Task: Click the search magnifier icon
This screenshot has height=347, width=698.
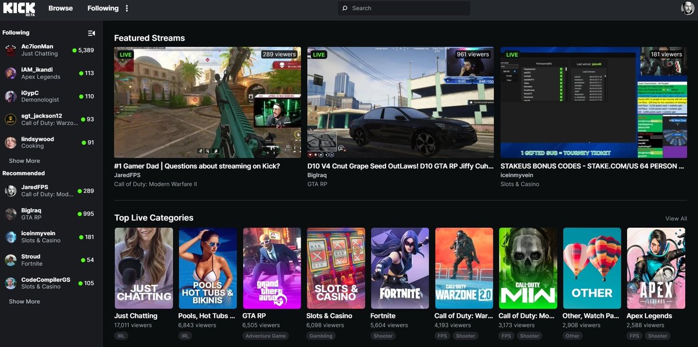Action: click(345, 8)
